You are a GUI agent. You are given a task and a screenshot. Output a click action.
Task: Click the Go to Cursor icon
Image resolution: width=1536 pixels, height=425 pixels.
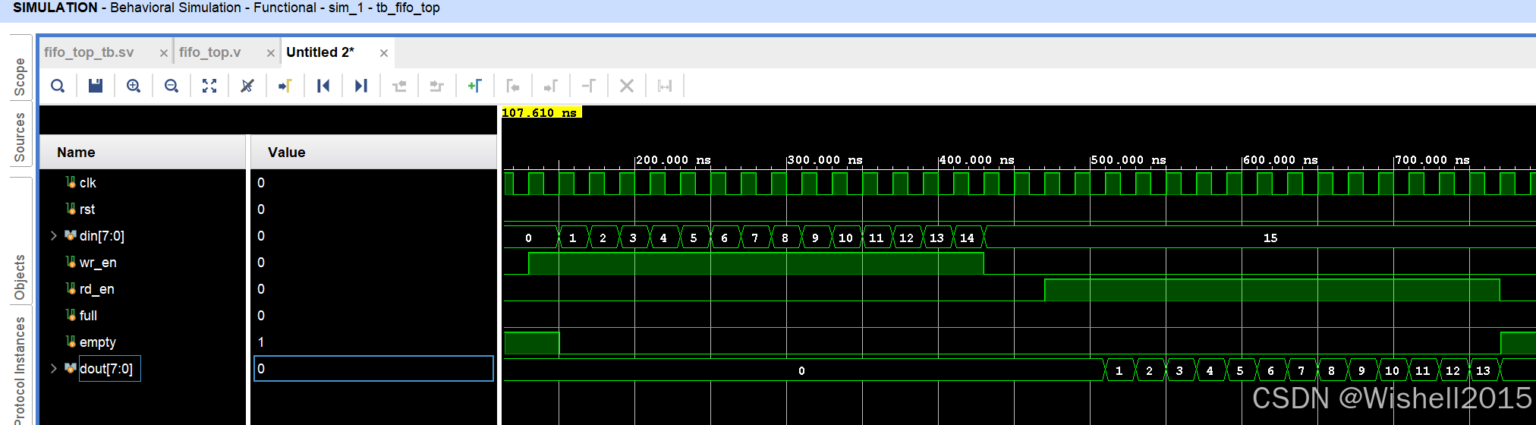pyautogui.click(x=285, y=86)
